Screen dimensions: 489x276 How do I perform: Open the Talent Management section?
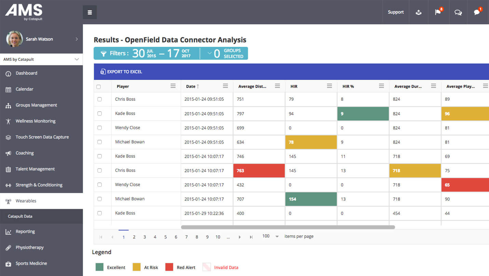35,169
